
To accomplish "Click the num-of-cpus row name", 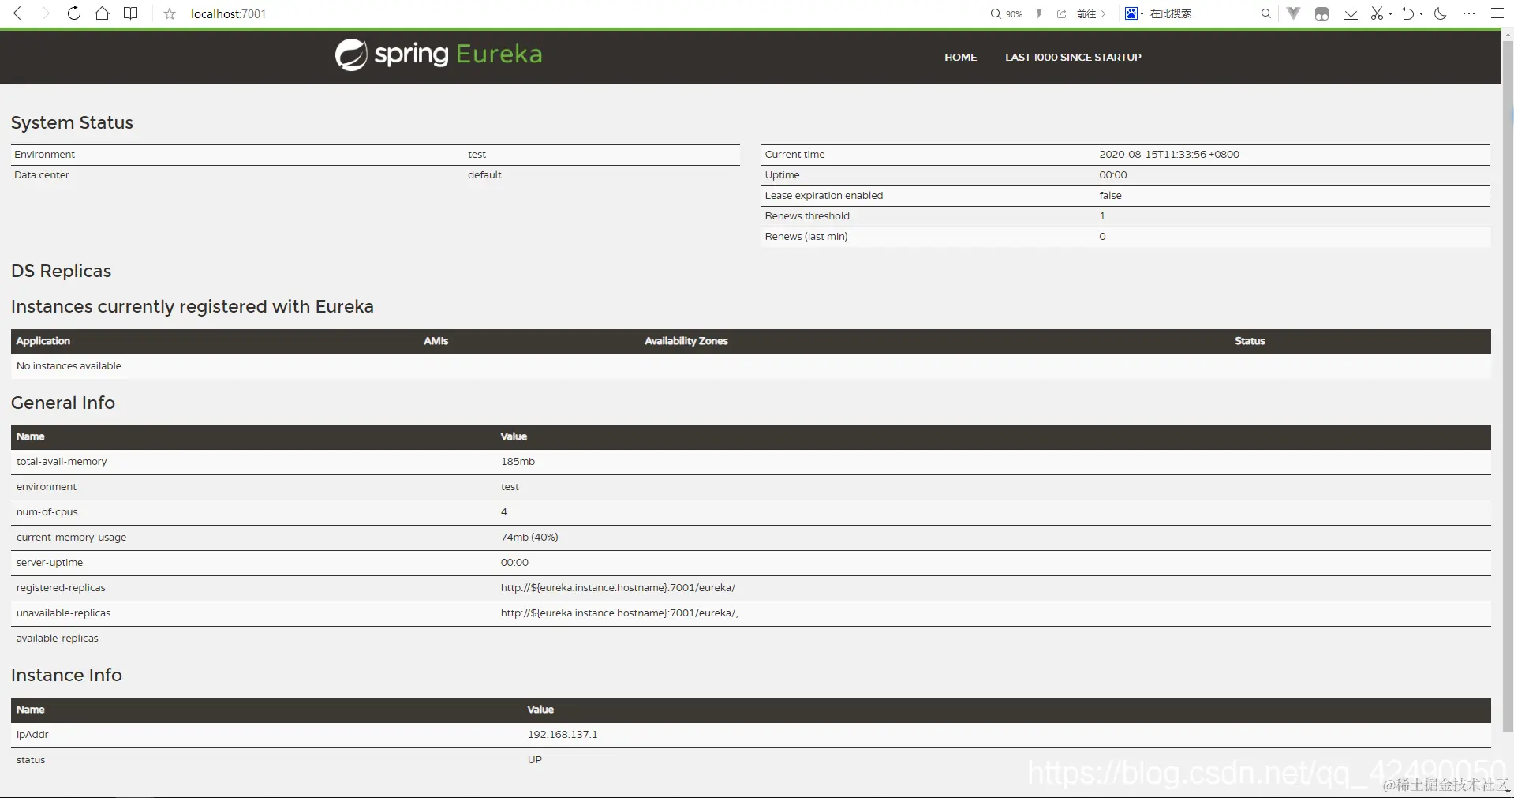I will pos(47,511).
